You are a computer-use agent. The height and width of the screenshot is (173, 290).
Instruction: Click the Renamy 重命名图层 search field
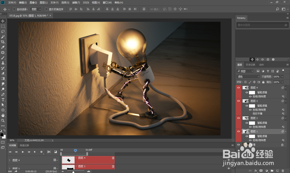pyautogui.click(x=262, y=25)
